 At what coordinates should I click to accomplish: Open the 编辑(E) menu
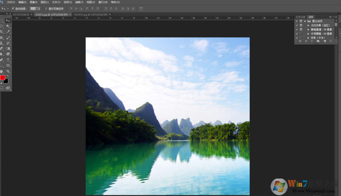pos(22,2)
